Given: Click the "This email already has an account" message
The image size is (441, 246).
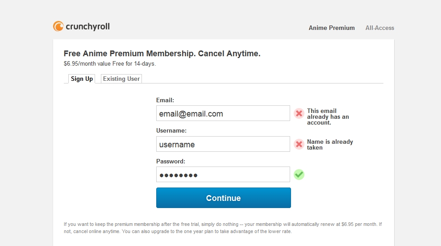Looking at the screenshot, I should pyautogui.click(x=328, y=117).
